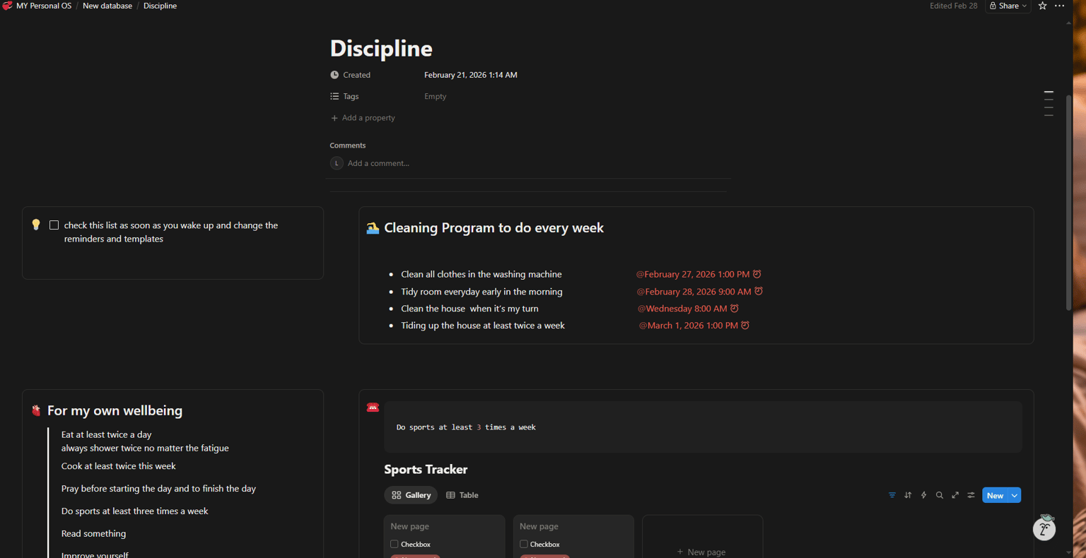Viewport: 1086px width, 558px height.
Task: Click the scrollbar down arrow
Action: [1068, 552]
